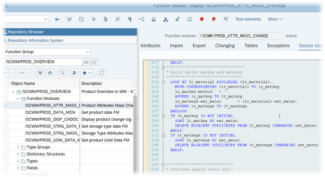Uncheck the /SCWM/PROD_ATTR_MASS row checkbox
The image size is (325, 177).
(5, 106)
